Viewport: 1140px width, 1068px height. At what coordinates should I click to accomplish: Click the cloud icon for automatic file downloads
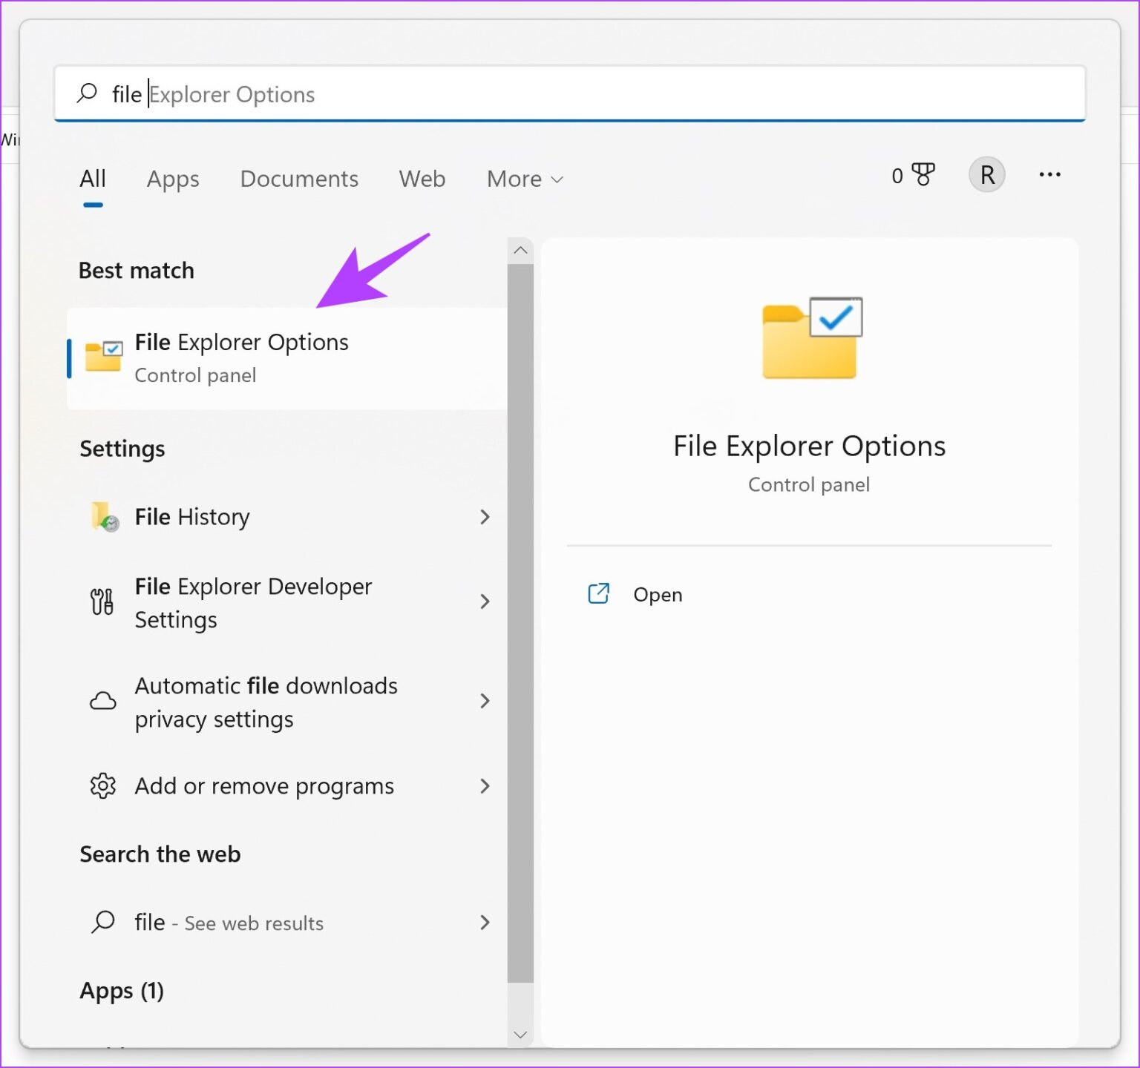pyautogui.click(x=102, y=701)
